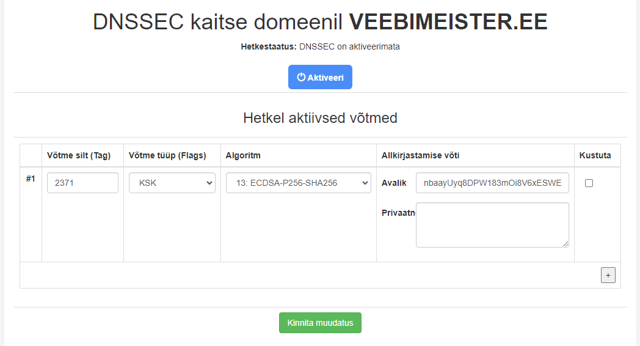Focus the key tag field showing 2371
The height and width of the screenshot is (346, 640).
pos(82,183)
